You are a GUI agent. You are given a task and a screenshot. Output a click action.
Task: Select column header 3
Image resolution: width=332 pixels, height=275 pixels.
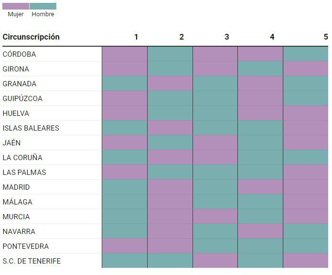tap(226, 37)
